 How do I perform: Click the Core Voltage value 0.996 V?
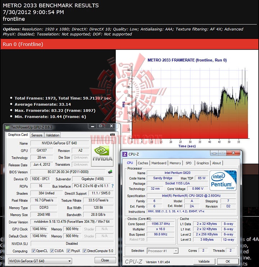(x=197, y=189)
